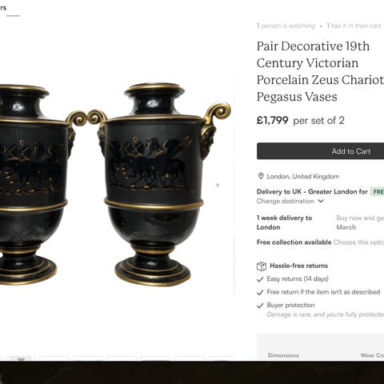Click the chevron beside Change destination
Screen dimensions: 384x384
(321, 201)
